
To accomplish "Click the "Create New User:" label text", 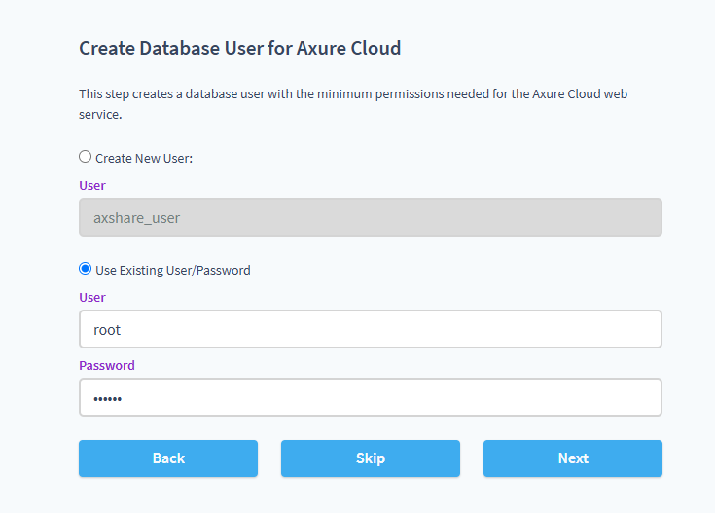I will point(144,158).
